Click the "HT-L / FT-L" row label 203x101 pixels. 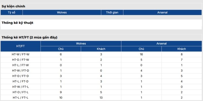point(20,98)
